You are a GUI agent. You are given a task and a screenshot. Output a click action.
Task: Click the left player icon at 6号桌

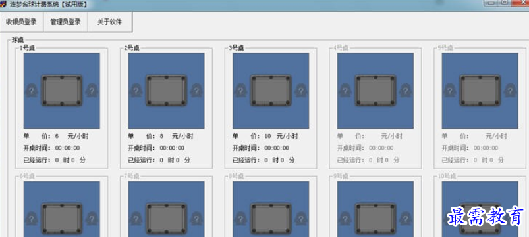(x=32, y=219)
